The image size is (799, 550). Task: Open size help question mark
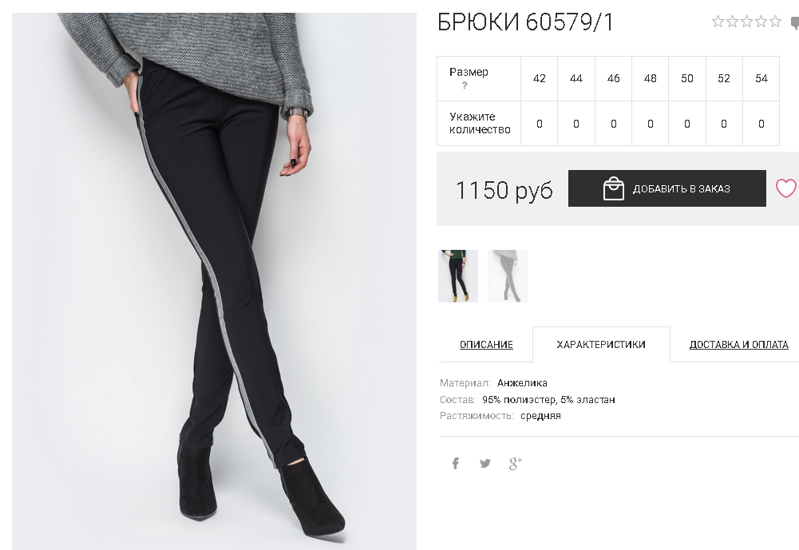[465, 85]
